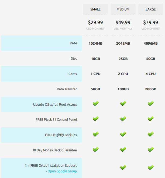Click the Small plan Money Back Guarantee checkmark

[95, 149]
